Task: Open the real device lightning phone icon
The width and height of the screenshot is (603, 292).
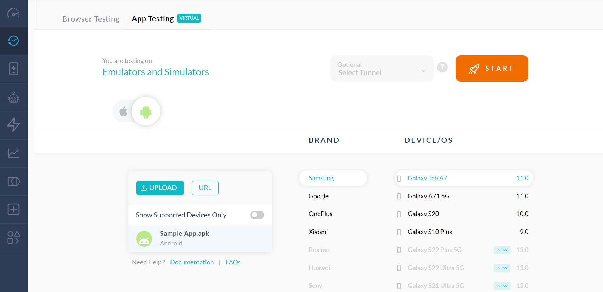Action: [13, 69]
